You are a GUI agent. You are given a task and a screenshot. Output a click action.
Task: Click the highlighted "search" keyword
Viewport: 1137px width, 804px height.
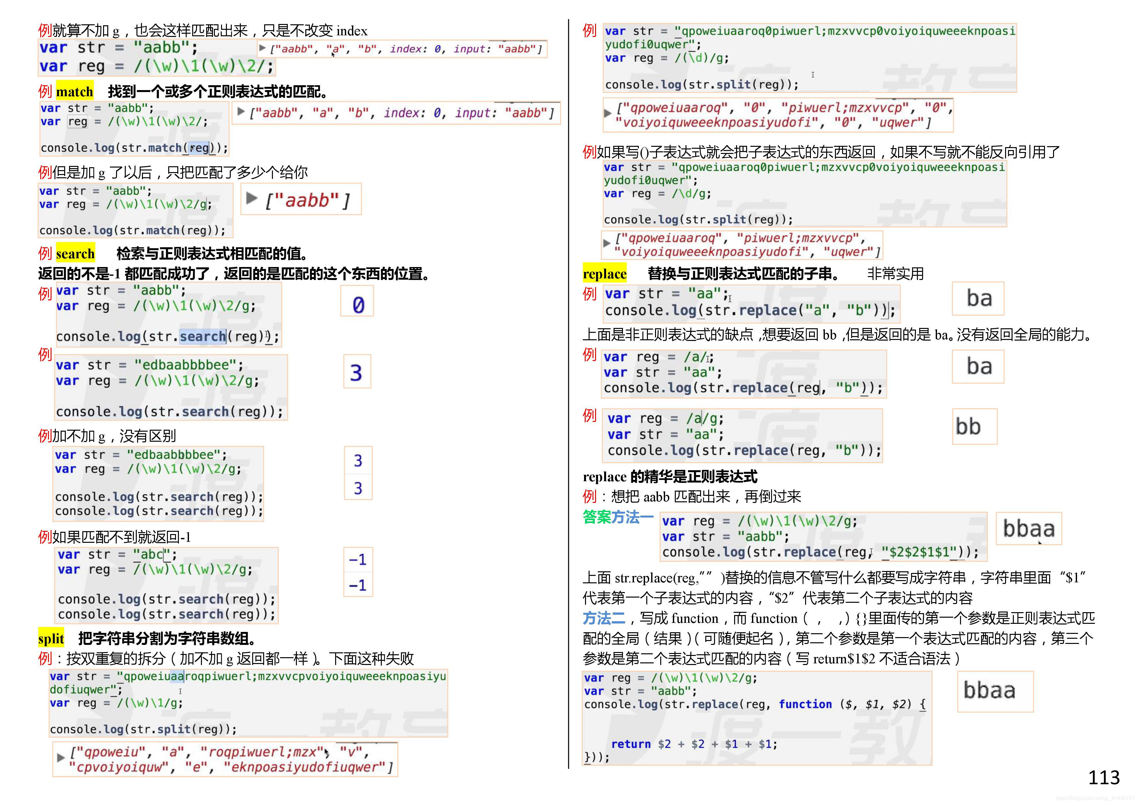point(75,253)
